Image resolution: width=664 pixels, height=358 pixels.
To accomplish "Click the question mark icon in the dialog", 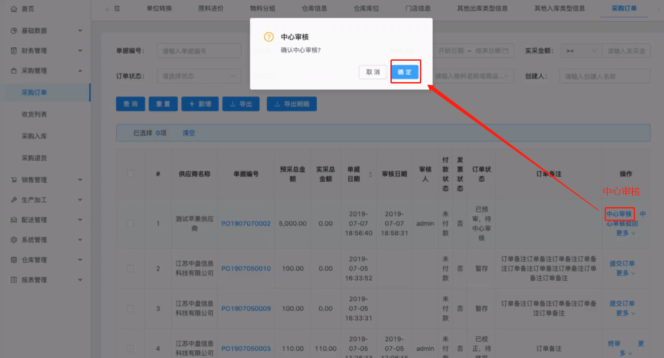I will click(x=269, y=37).
